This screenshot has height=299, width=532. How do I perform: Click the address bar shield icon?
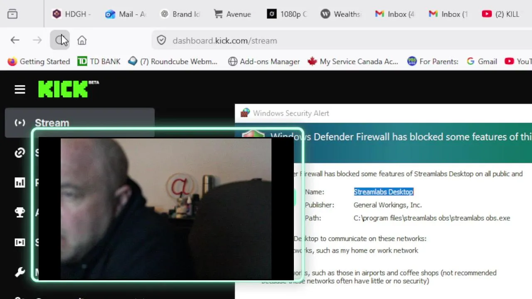click(x=162, y=40)
